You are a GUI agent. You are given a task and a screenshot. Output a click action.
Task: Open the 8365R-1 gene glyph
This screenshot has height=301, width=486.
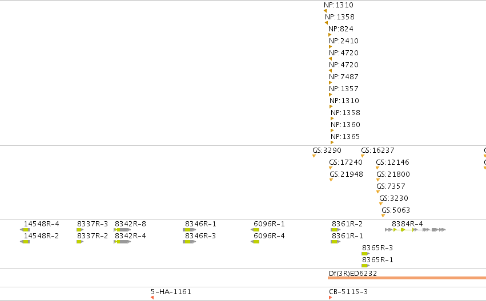click(x=365, y=266)
